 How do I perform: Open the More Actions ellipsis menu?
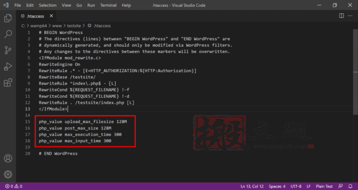coord(350,16)
